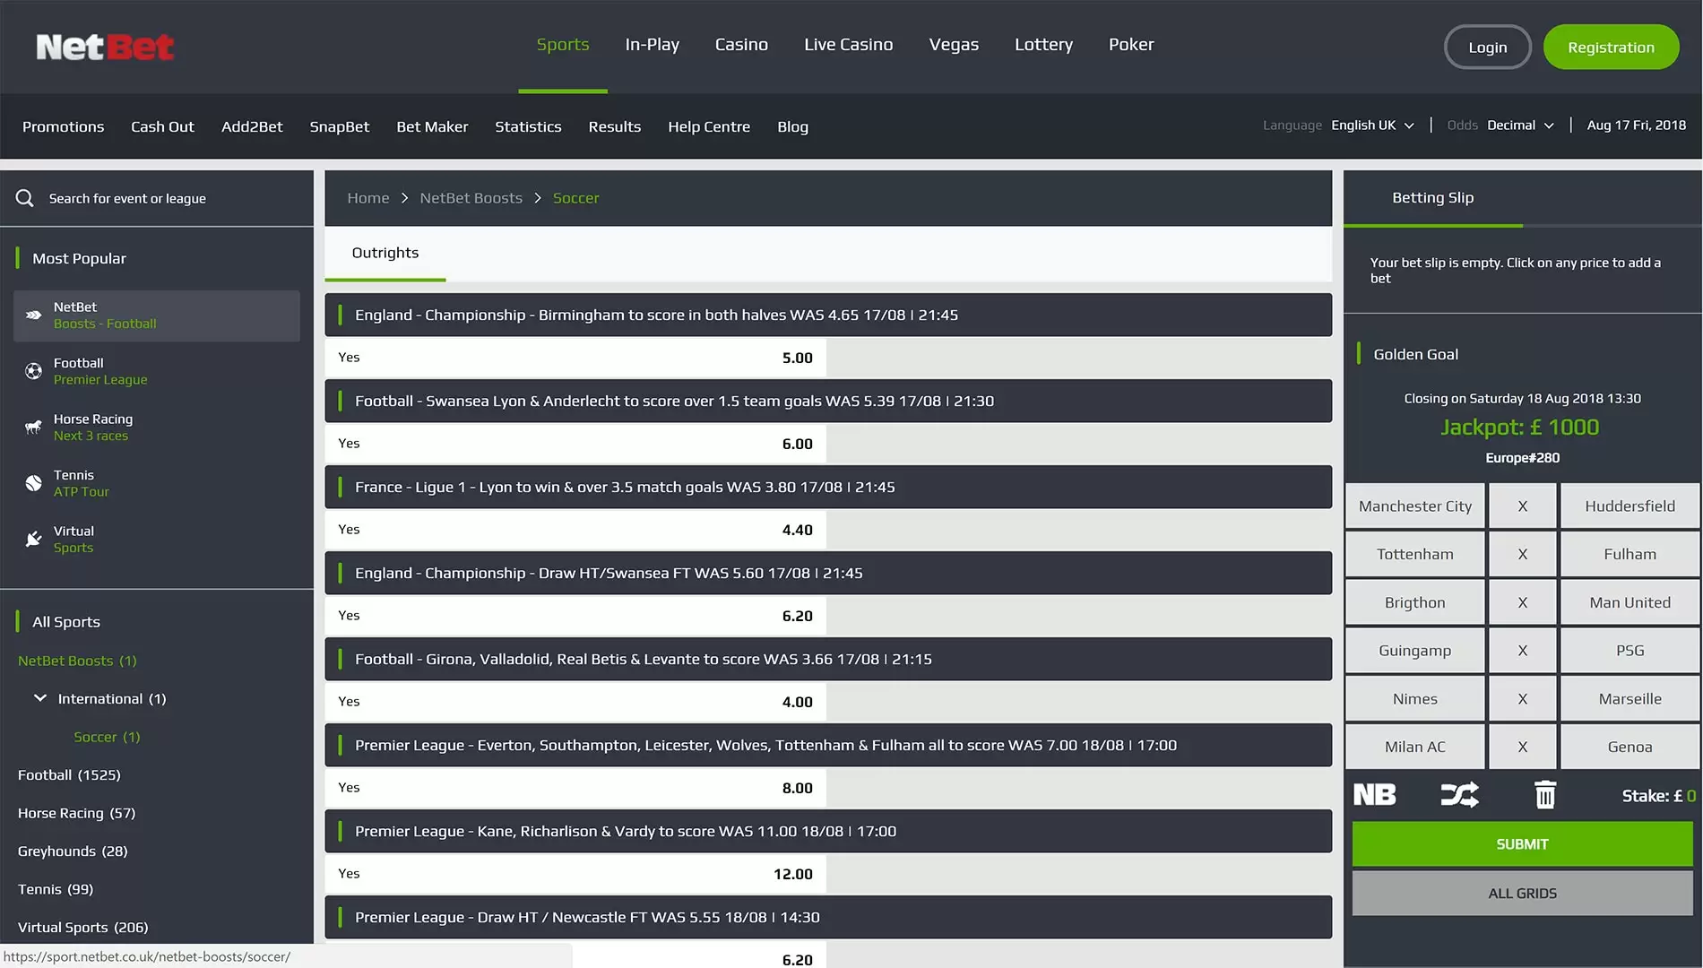Add Everton, Southampton, Leicester boost at 8.00
Image resolution: width=1703 pixels, height=968 pixels.
[575, 788]
